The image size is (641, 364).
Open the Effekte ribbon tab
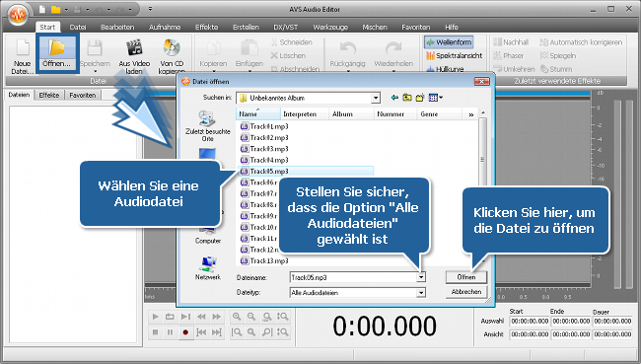pos(206,27)
